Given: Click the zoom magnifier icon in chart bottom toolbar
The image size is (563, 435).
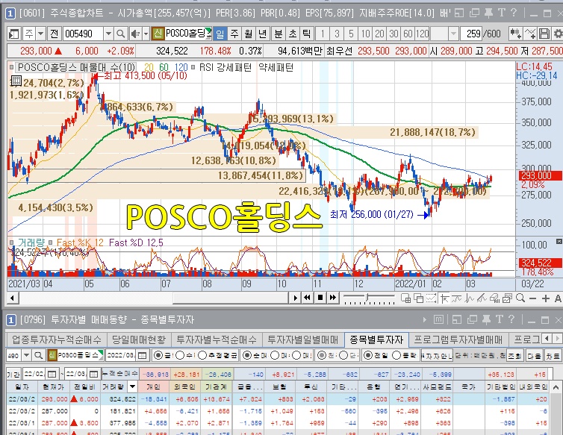Looking at the screenshot, I should click(x=520, y=298).
